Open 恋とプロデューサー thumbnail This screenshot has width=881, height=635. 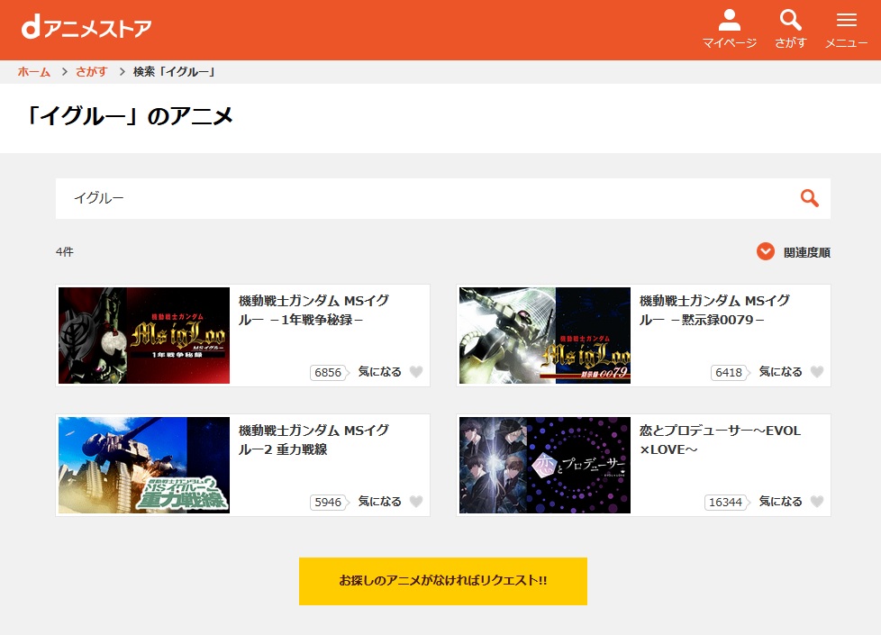tap(544, 465)
